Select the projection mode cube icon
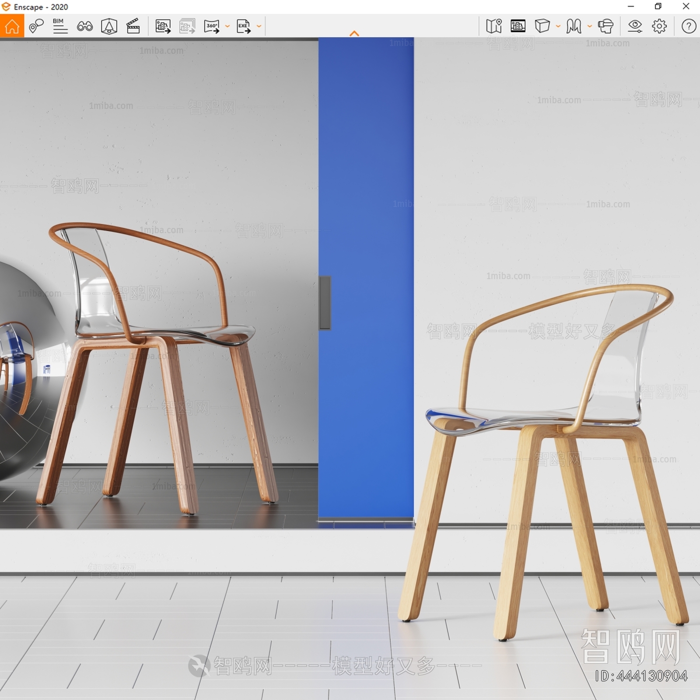 (x=542, y=26)
